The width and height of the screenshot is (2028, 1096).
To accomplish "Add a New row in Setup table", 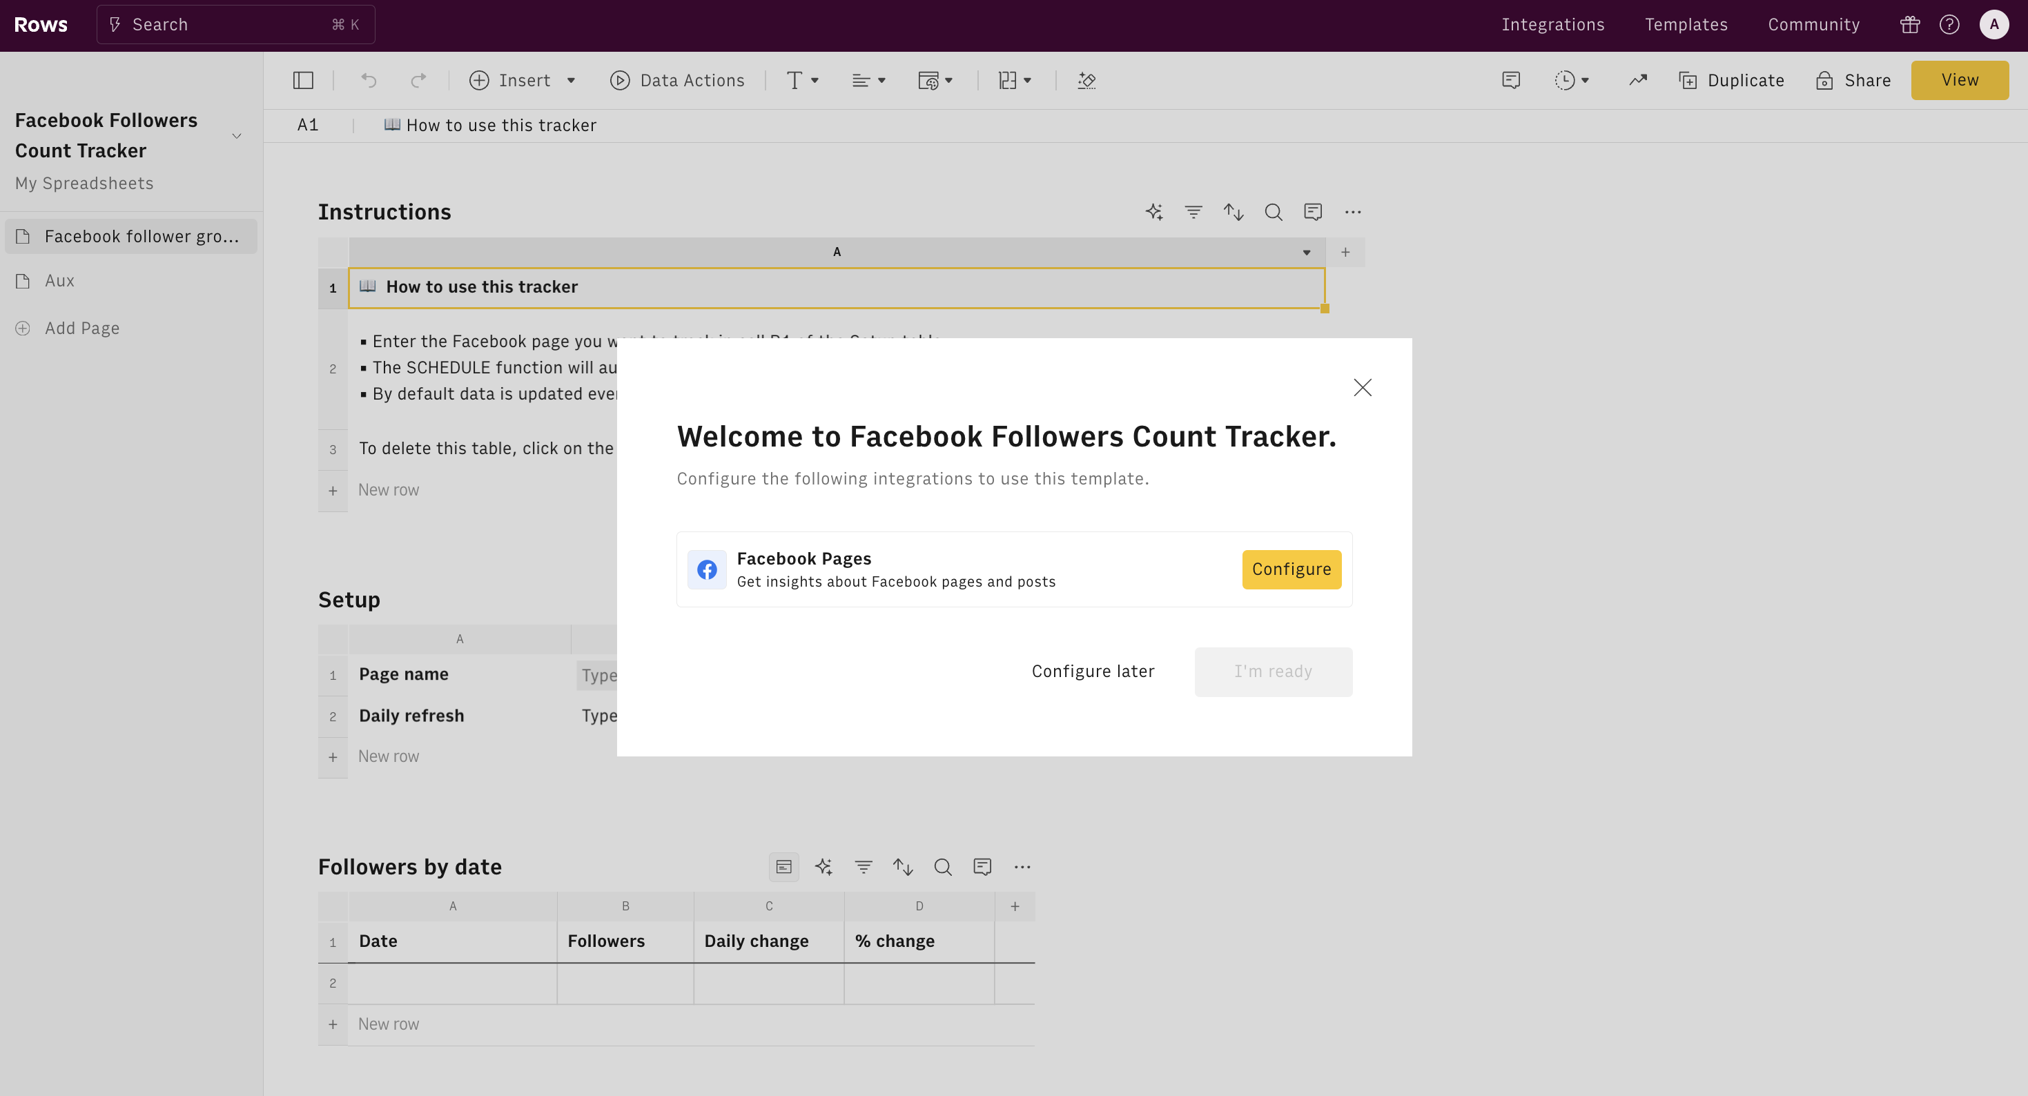I will pyautogui.click(x=389, y=756).
